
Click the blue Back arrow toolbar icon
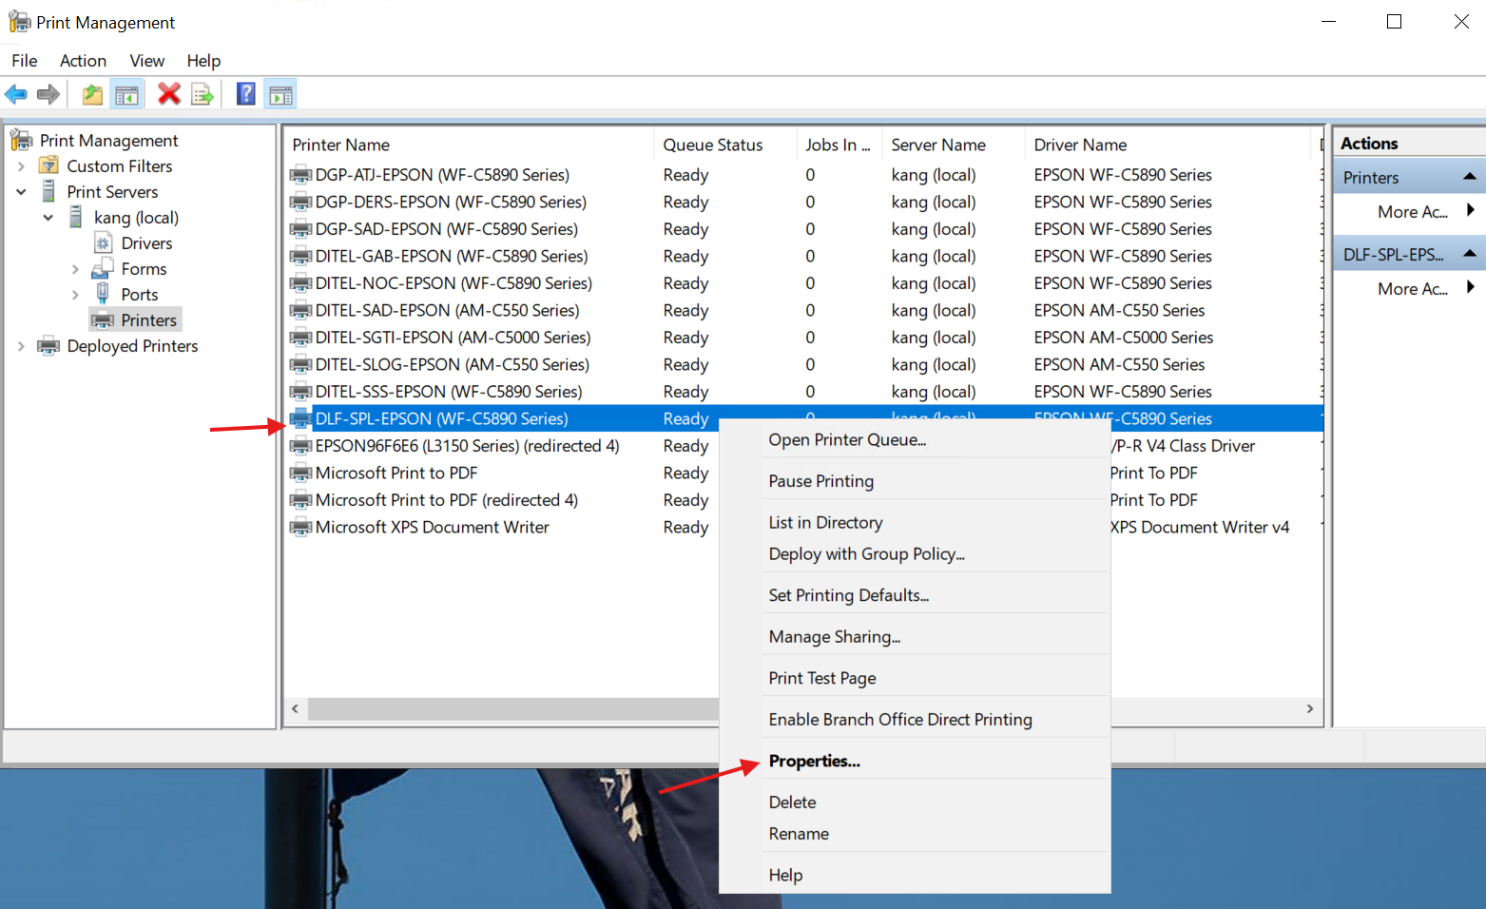16,94
